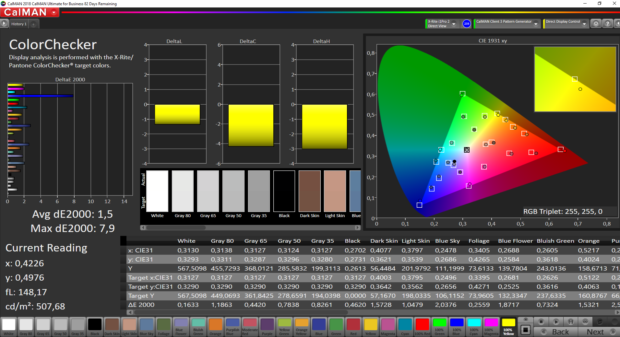Screen dimensions: 620x337
Task: Click the Max dE2000 7,9 value
Action: 73,228
